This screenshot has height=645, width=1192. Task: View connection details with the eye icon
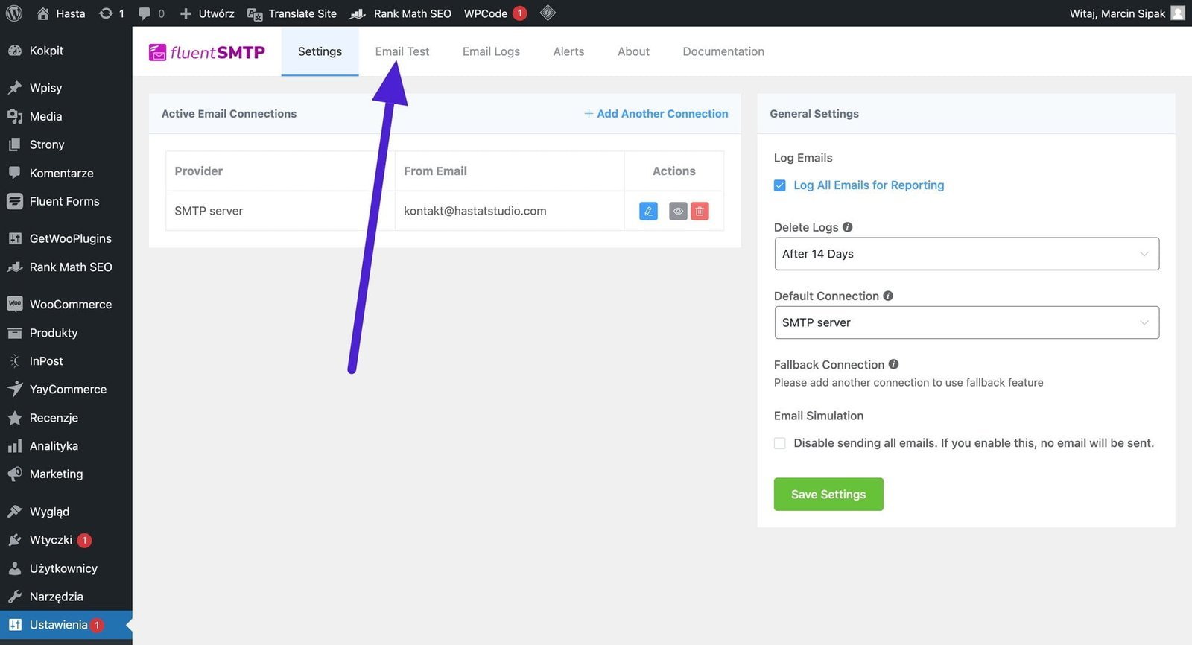(x=678, y=212)
